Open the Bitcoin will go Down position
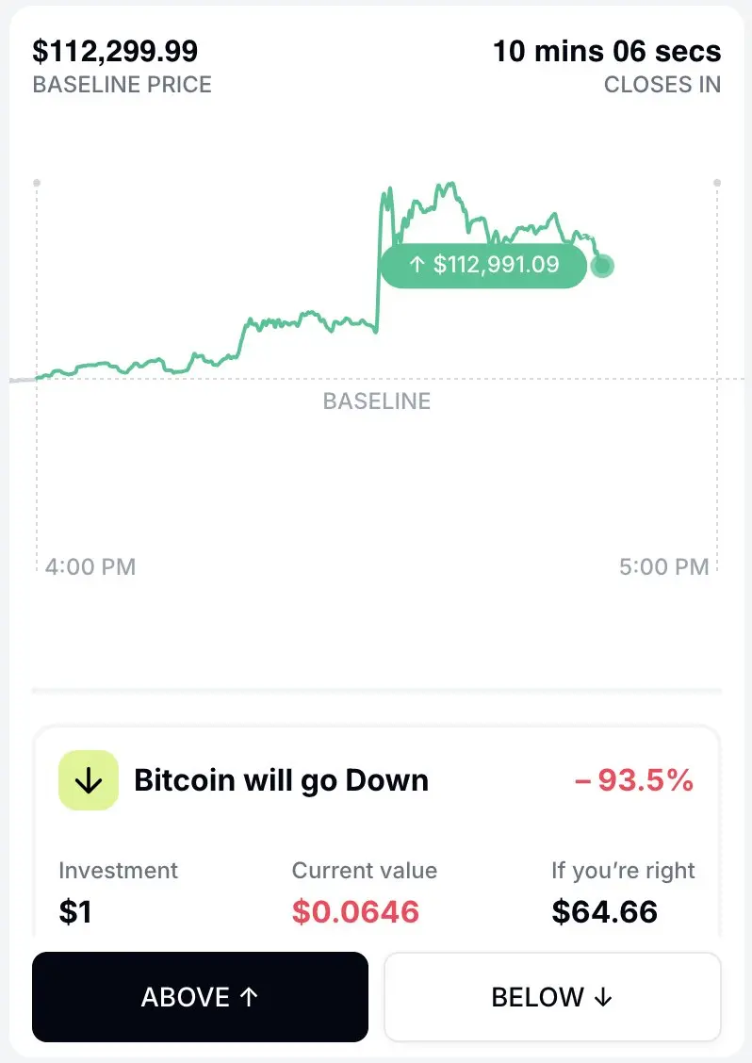This screenshot has width=752, height=1063. 376,780
